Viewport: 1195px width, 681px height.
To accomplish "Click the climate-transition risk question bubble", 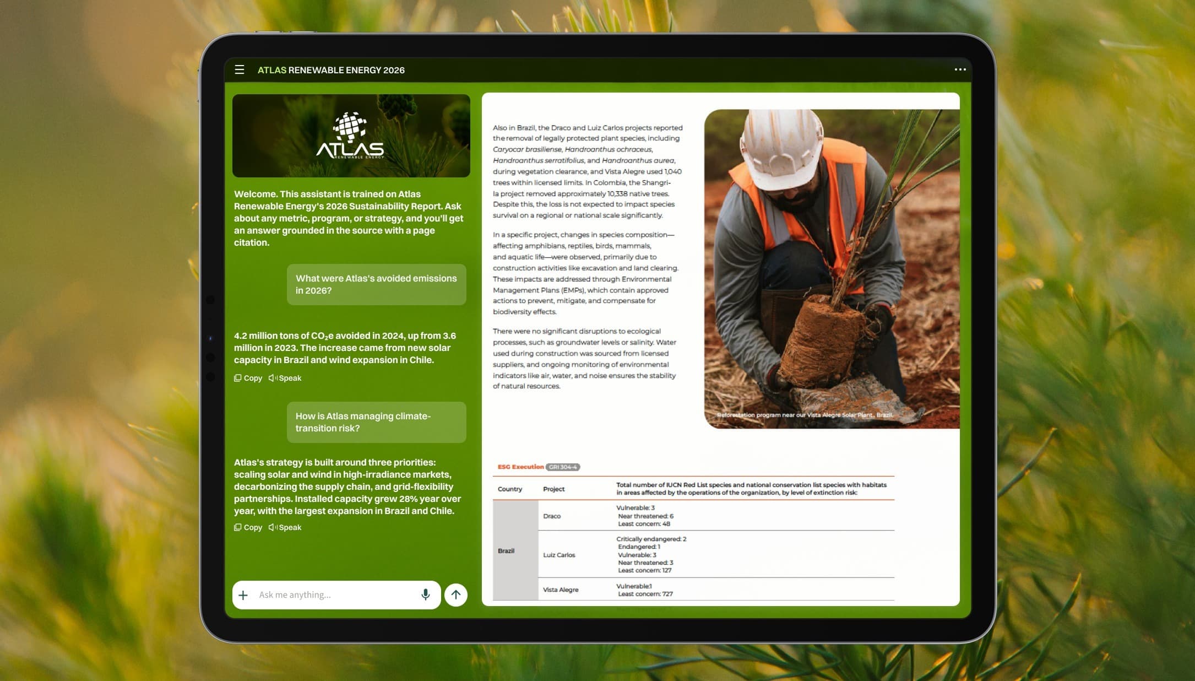I will click(377, 422).
